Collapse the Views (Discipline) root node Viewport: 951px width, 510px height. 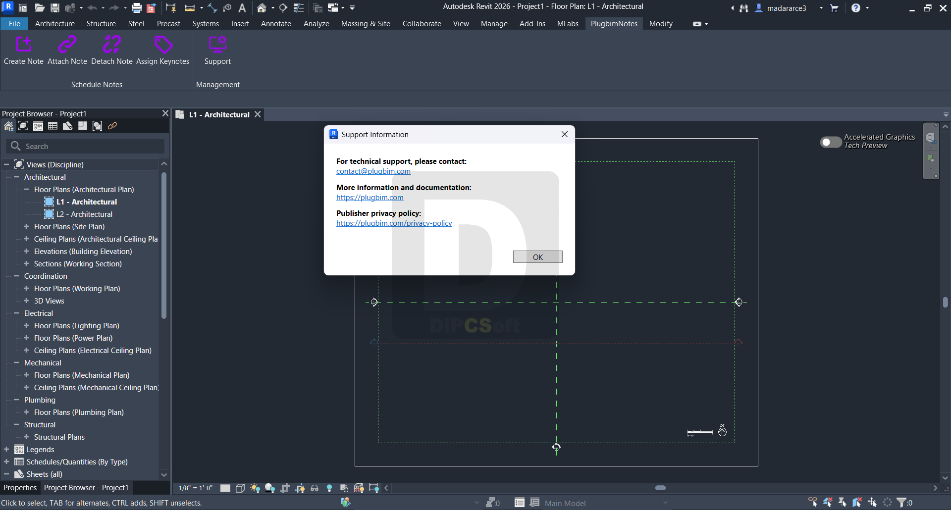6,164
